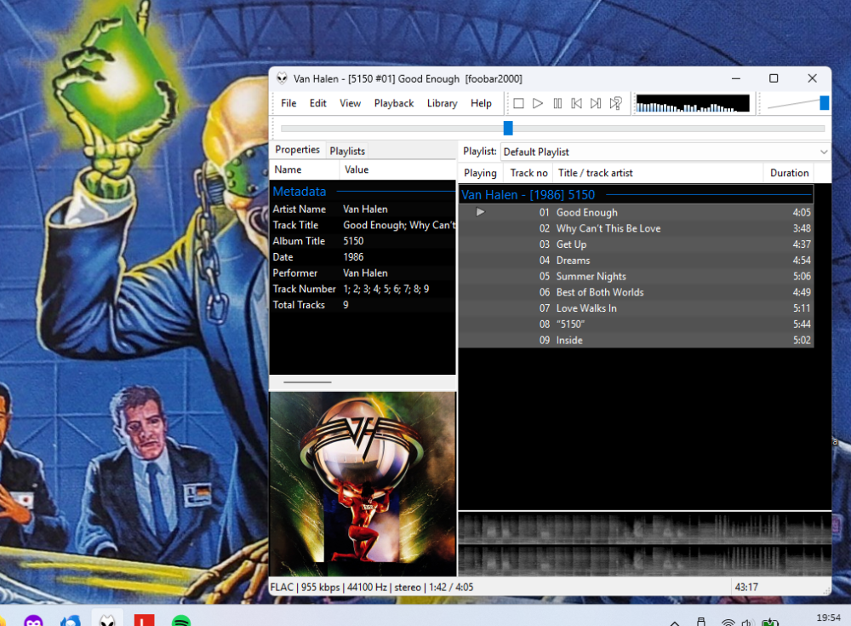Play a random track

[x=615, y=103]
